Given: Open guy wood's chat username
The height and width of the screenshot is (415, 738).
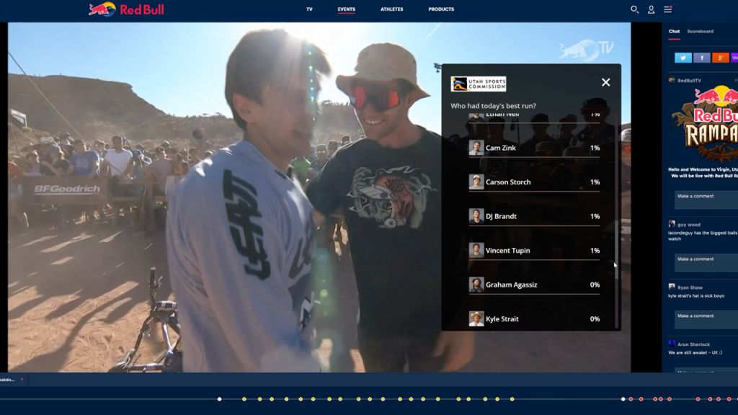Looking at the screenshot, I should click(688, 225).
